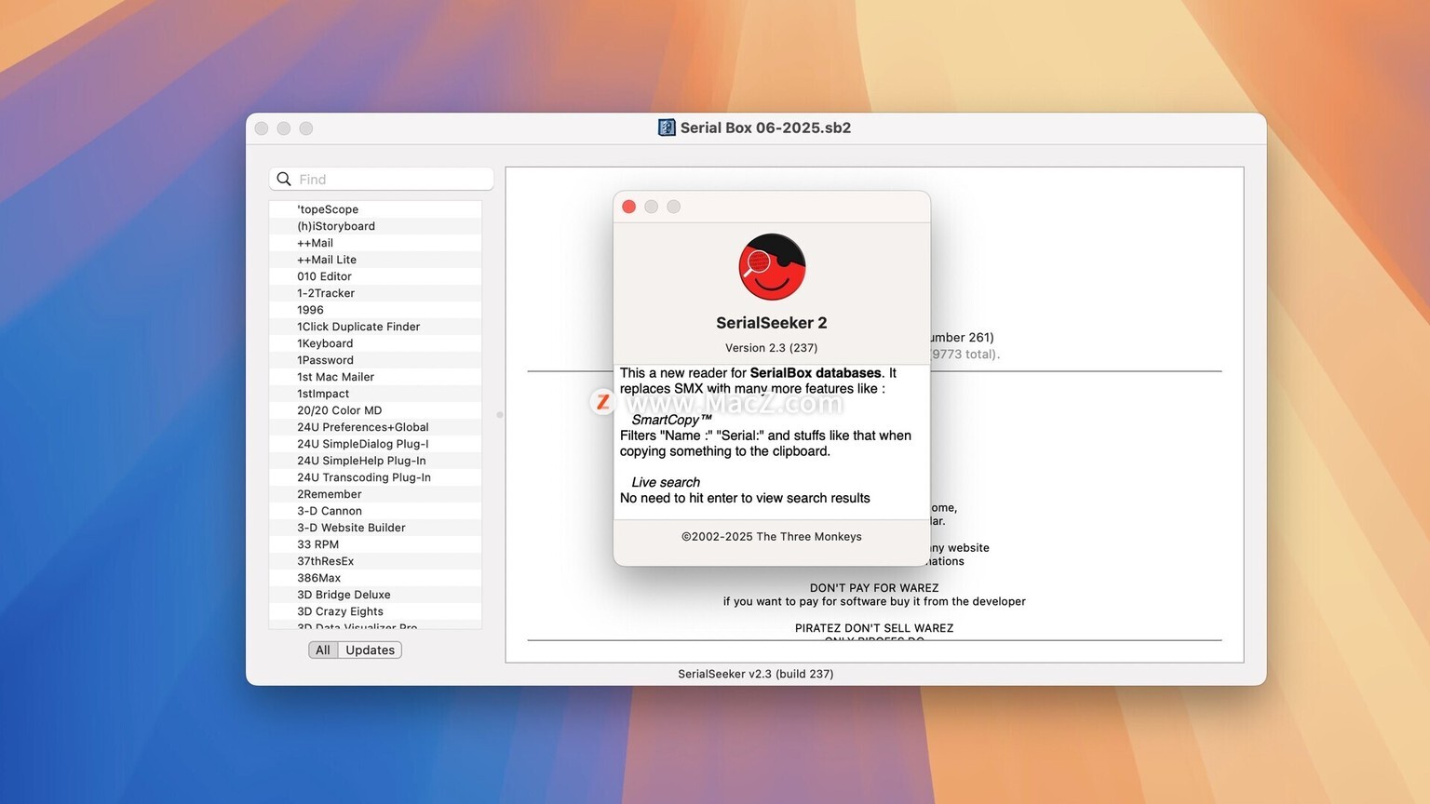The image size is (1430, 804).
Task: Select 3D Bridge Deluxe entry
Action: pos(375,595)
